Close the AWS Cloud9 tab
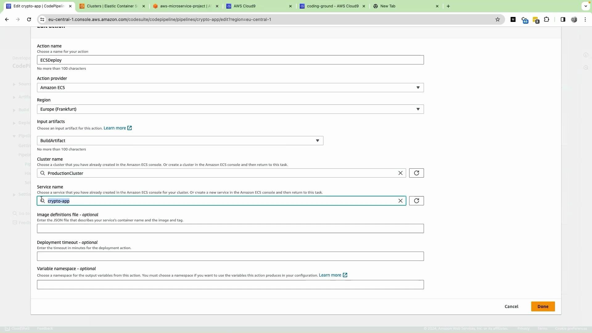 click(290, 6)
